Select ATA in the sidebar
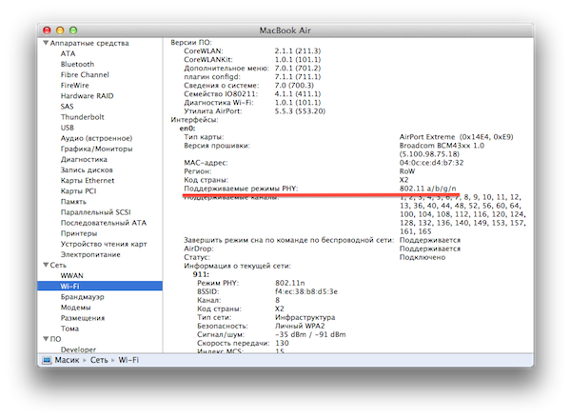The image size is (571, 419). coord(68,53)
